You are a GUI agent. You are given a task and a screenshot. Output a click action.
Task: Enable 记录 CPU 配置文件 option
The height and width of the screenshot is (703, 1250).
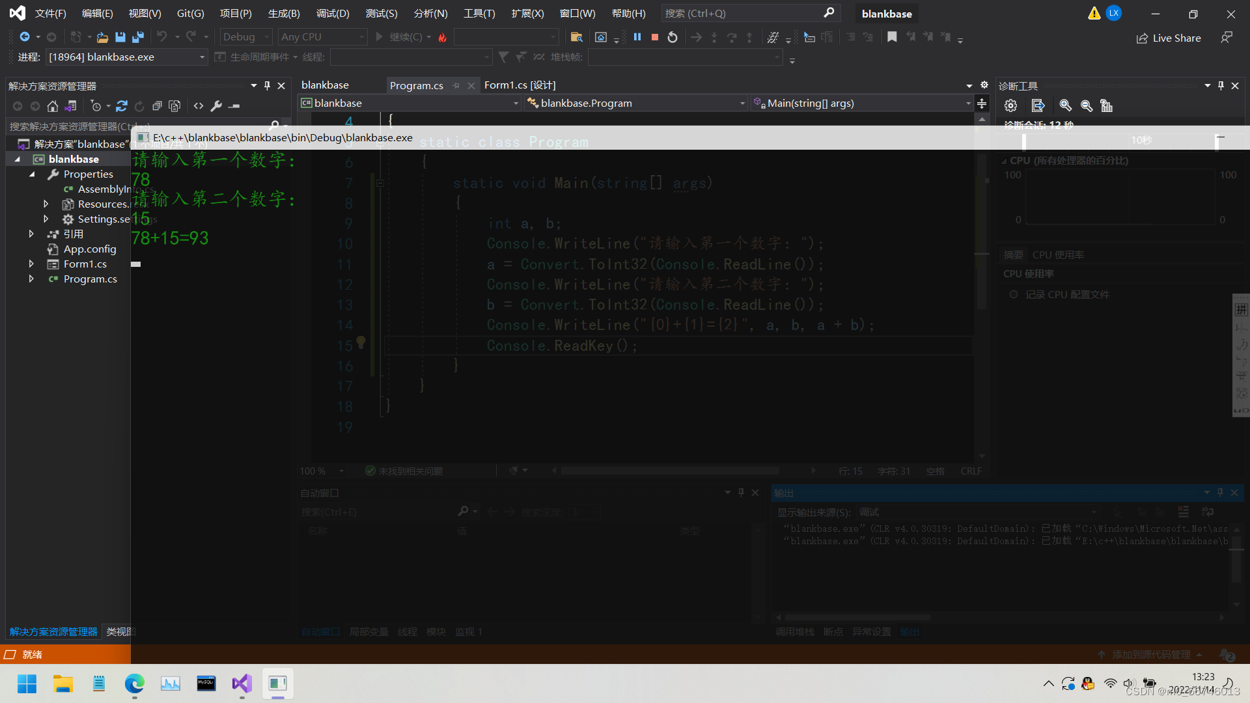point(1013,294)
